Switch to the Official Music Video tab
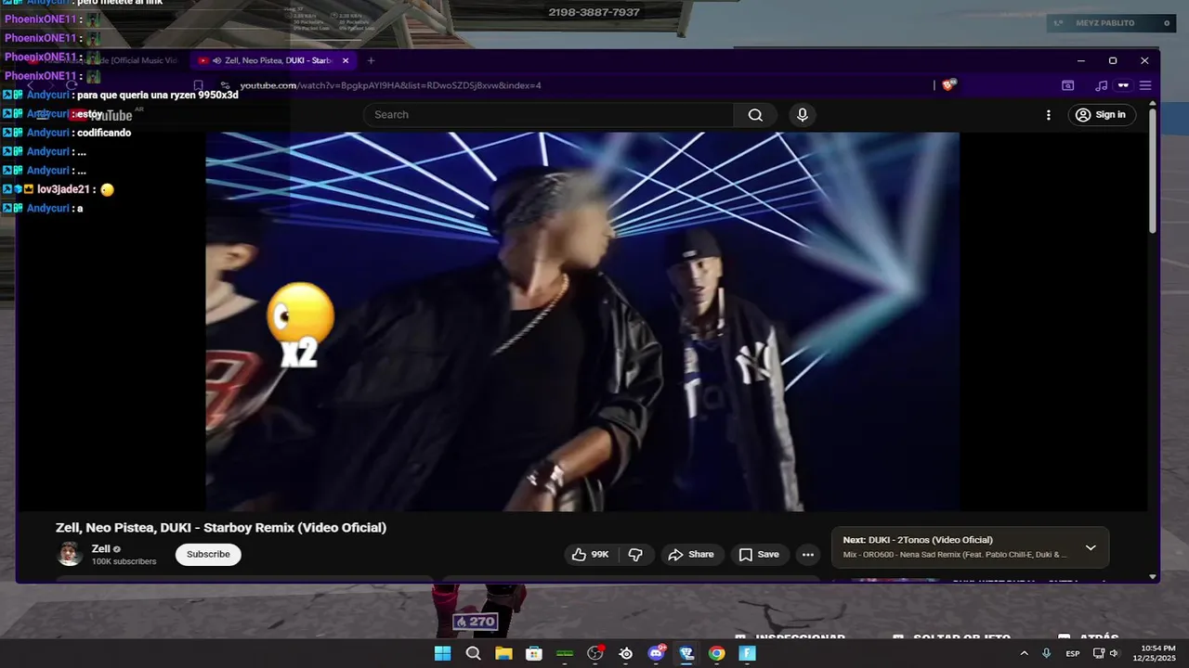The height and width of the screenshot is (668, 1189). pyautogui.click(x=102, y=60)
